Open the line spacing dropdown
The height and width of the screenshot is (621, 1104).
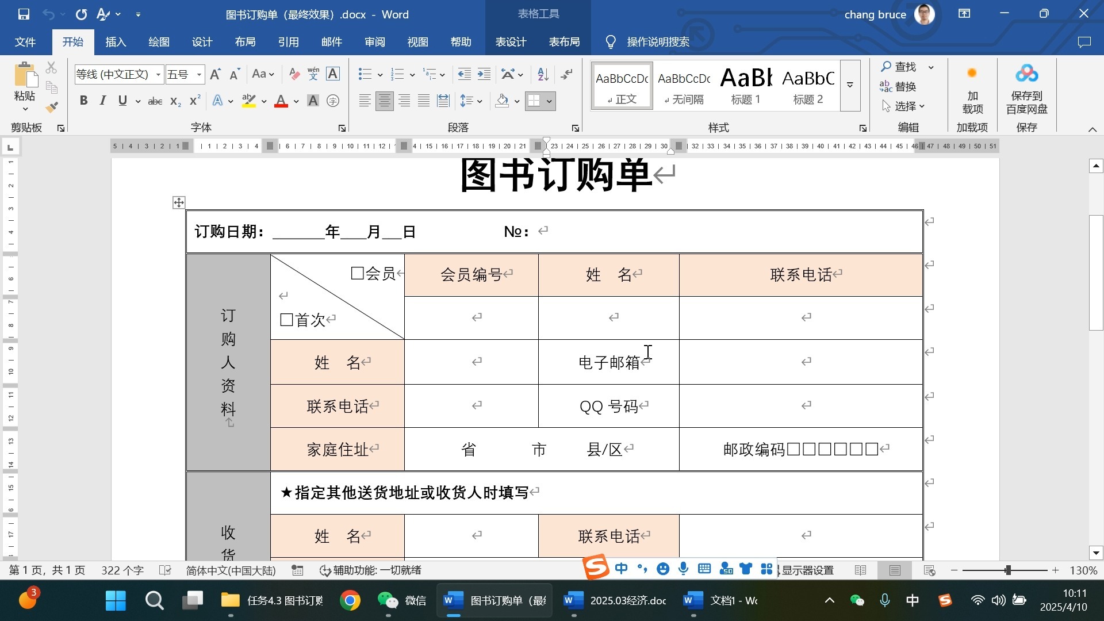point(480,100)
